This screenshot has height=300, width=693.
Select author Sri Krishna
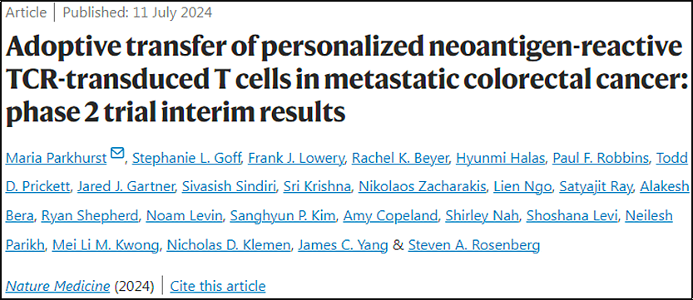pyautogui.click(x=318, y=187)
